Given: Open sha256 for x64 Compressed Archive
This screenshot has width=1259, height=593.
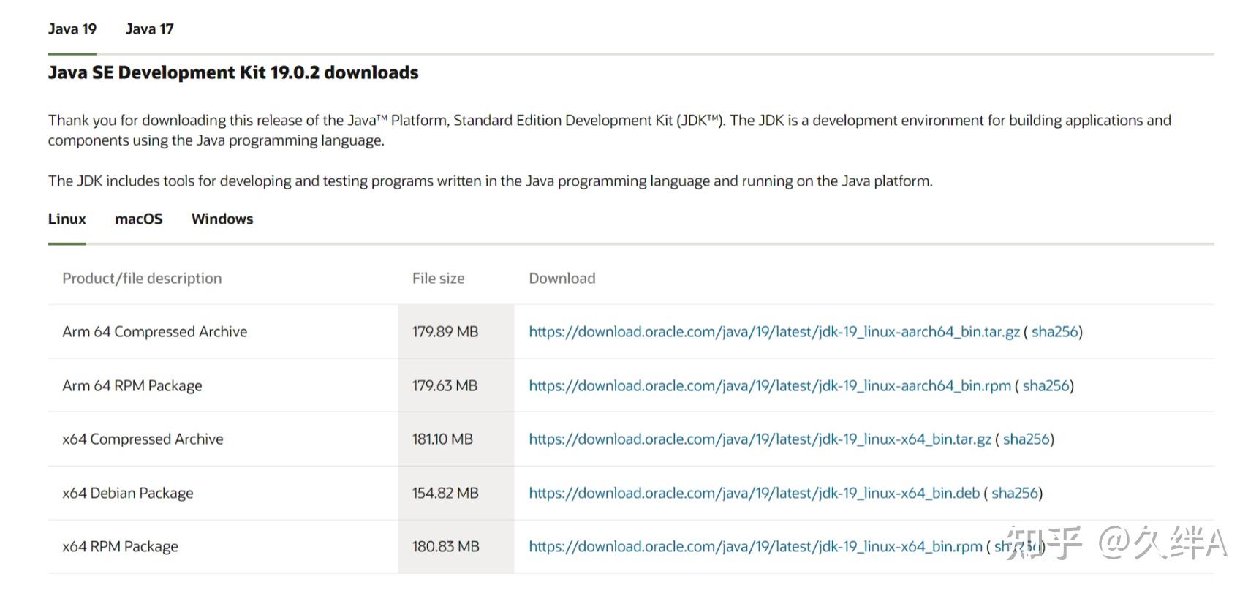Looking at the screenshot, I should (x=1027, y=439).
